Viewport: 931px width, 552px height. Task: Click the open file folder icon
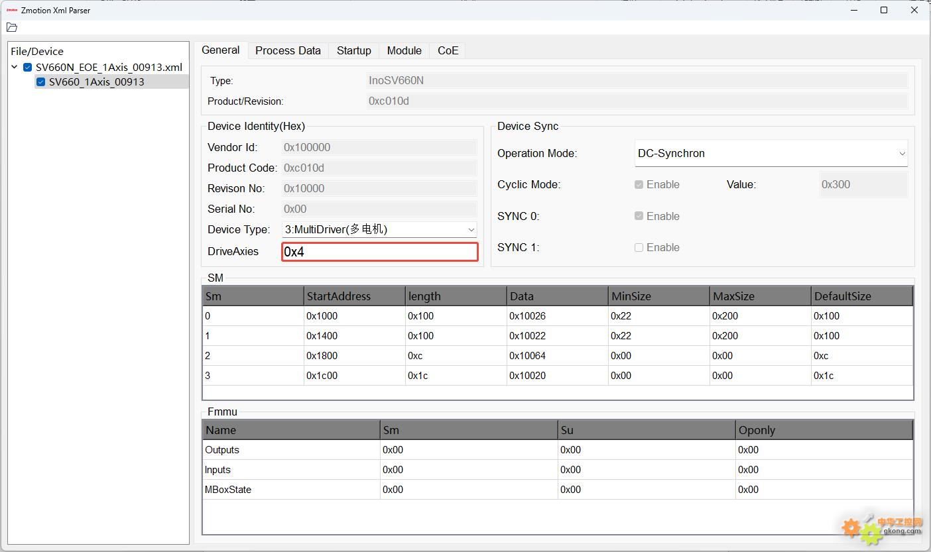click(x=11, y=27)
